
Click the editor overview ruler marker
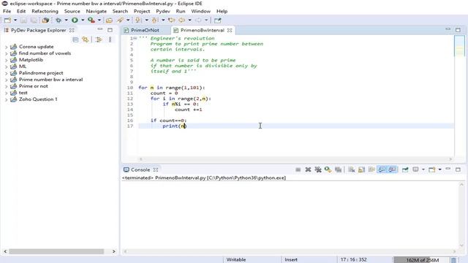click(459, 48)
